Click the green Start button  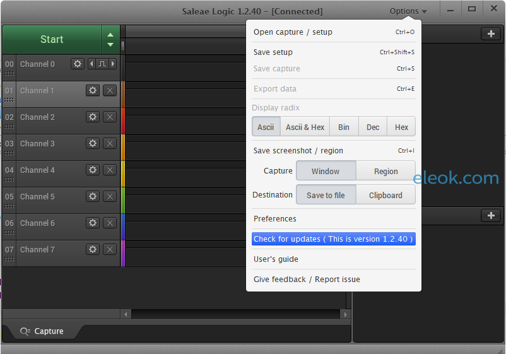(52, 39)
